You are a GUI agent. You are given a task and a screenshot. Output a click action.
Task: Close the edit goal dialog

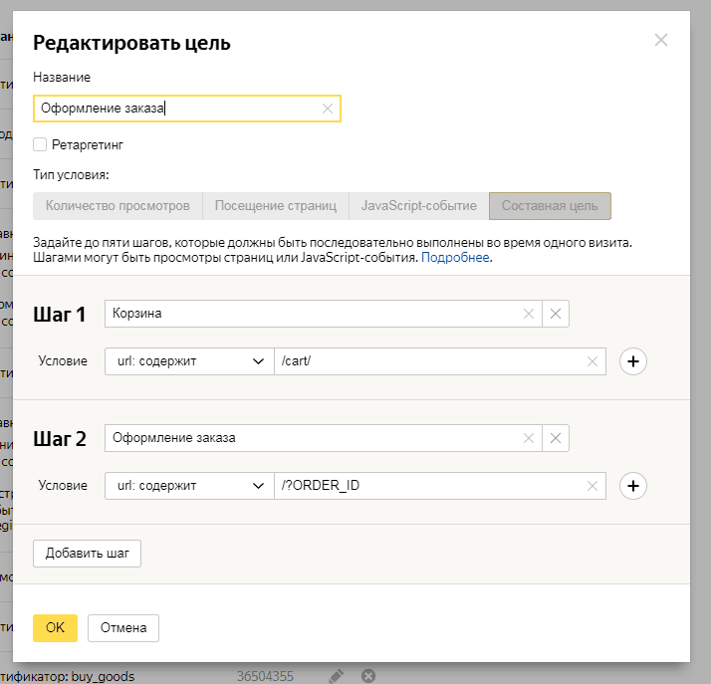660,40
